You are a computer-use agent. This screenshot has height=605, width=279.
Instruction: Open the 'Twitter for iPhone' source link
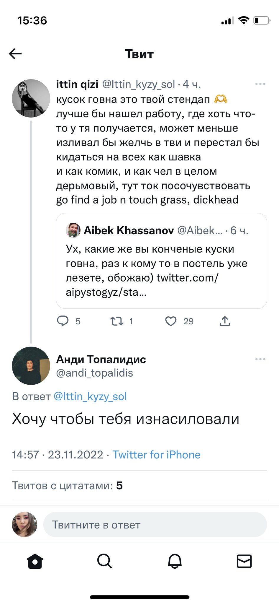click(156, 455)
